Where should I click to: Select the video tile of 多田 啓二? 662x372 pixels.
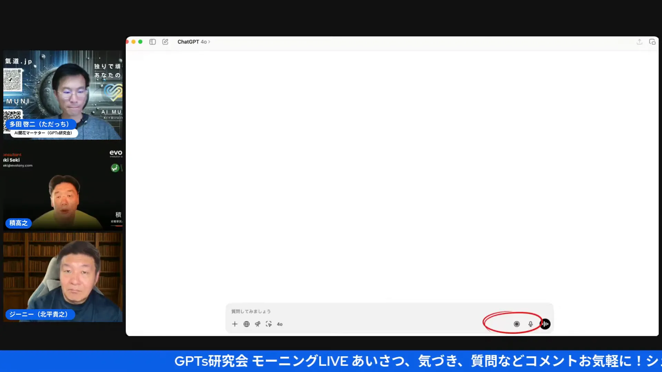(63, 95)
